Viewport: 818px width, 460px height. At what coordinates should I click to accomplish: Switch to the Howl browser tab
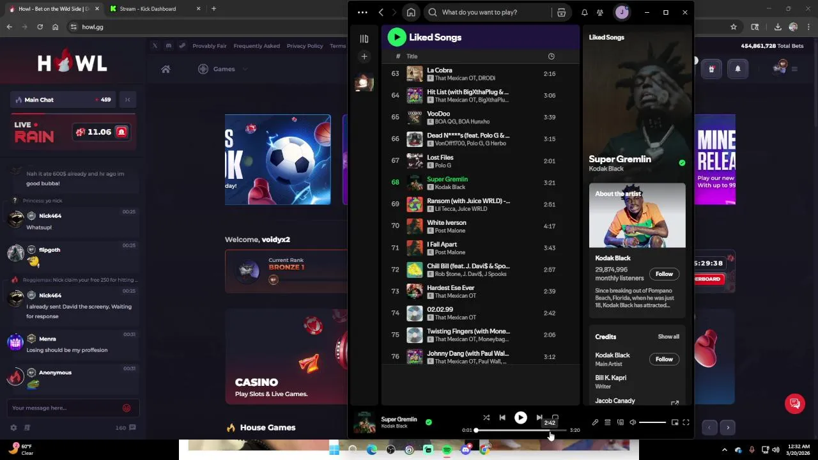coord(54,9)
